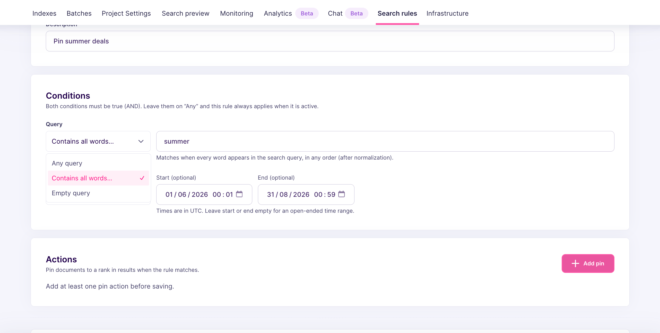Click the End (optional) label

coord(276,178)
